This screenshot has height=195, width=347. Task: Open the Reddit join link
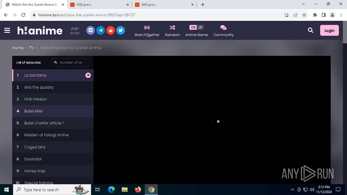111,30
